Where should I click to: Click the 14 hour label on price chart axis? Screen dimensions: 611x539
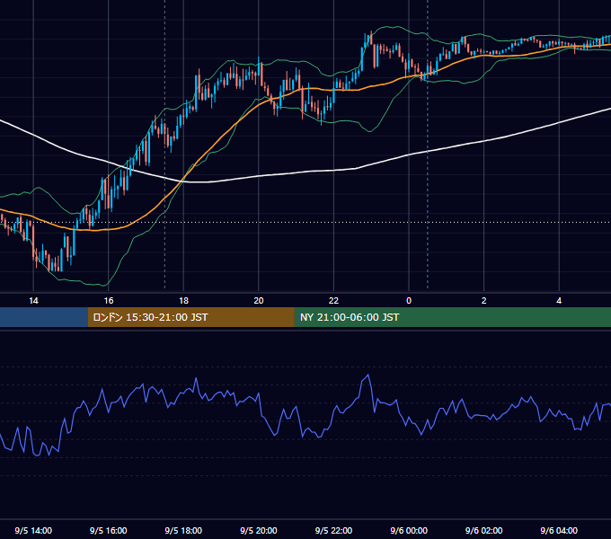coord(33,301)
